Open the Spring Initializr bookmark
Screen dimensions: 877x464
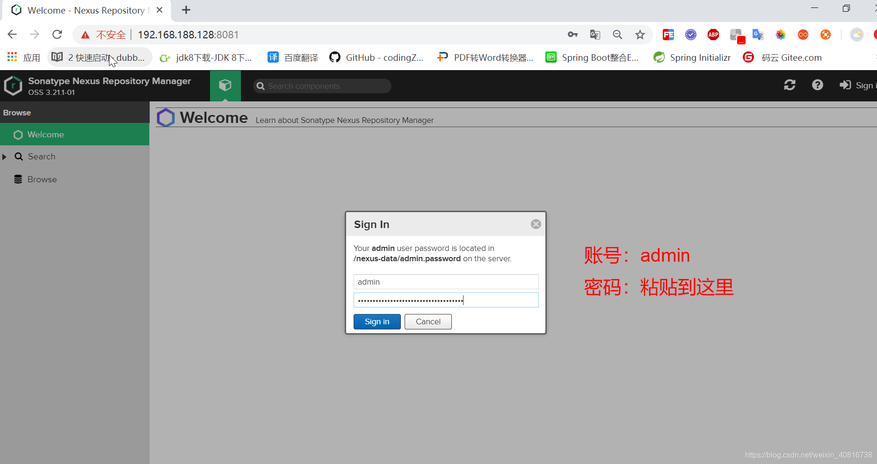691,57
